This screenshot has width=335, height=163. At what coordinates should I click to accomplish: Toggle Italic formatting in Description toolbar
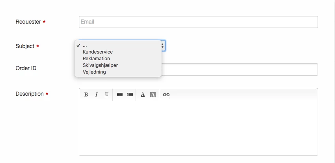click(96, 94)
